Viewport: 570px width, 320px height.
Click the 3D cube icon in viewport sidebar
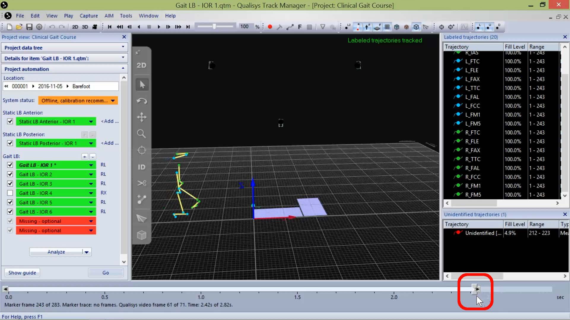pos(142,235)
